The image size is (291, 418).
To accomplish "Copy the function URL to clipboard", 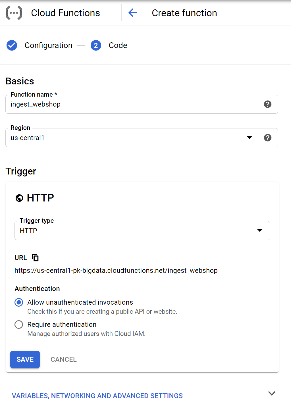I will pyautogui.click(x=35, y=257).
